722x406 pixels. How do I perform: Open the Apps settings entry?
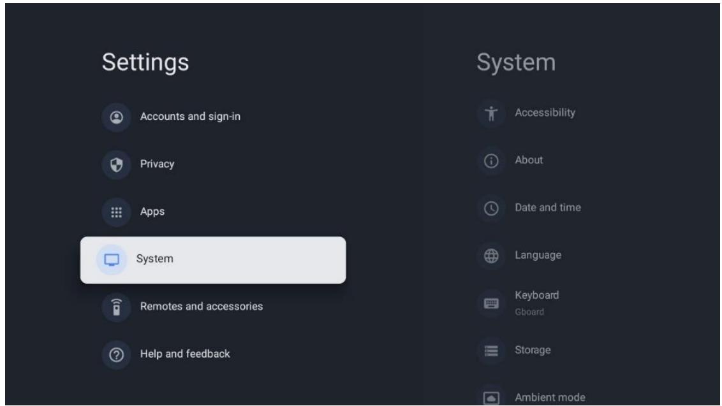click(152, 212)
